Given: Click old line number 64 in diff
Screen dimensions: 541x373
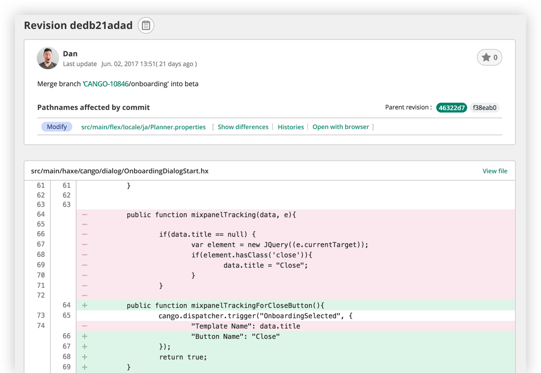Looking at the screenshot, I should [x=41, y=215].
